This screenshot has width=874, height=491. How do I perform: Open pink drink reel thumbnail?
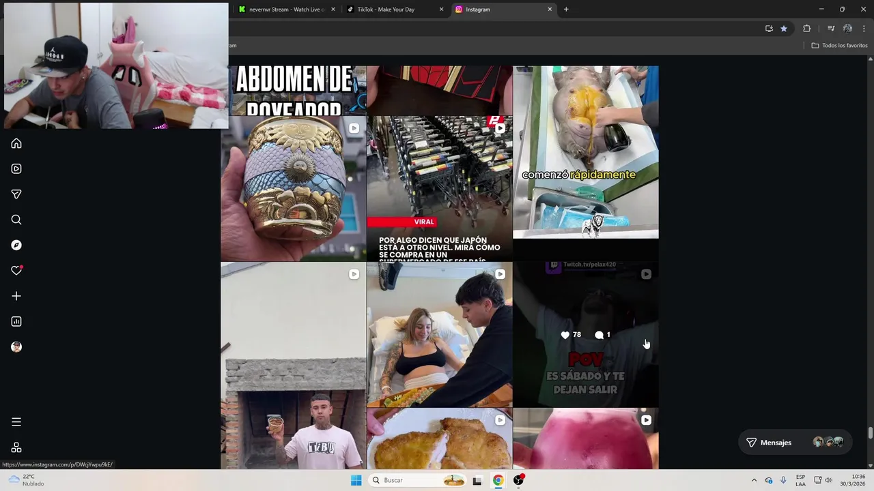(586, 439)
